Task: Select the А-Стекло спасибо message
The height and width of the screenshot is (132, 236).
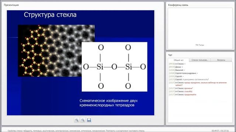Action: click(181, 91)
